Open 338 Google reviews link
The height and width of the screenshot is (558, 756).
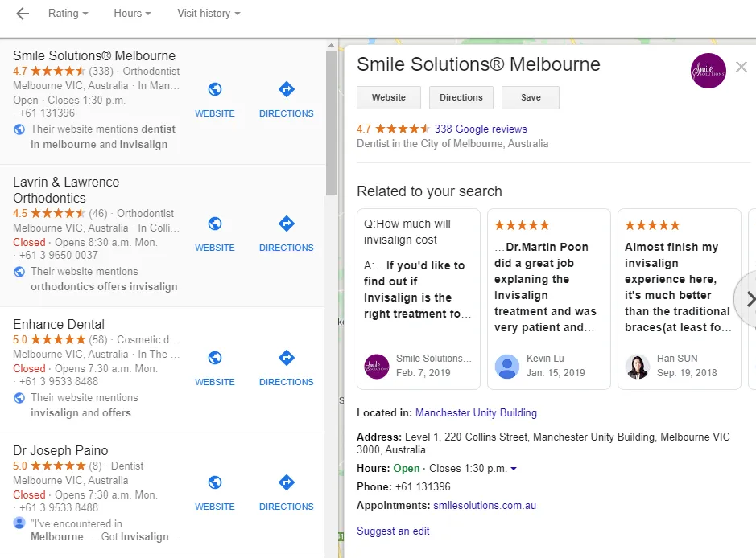point(481,129)
